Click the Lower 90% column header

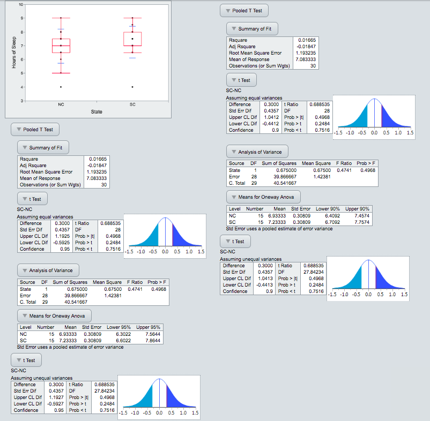pos(328,209)
